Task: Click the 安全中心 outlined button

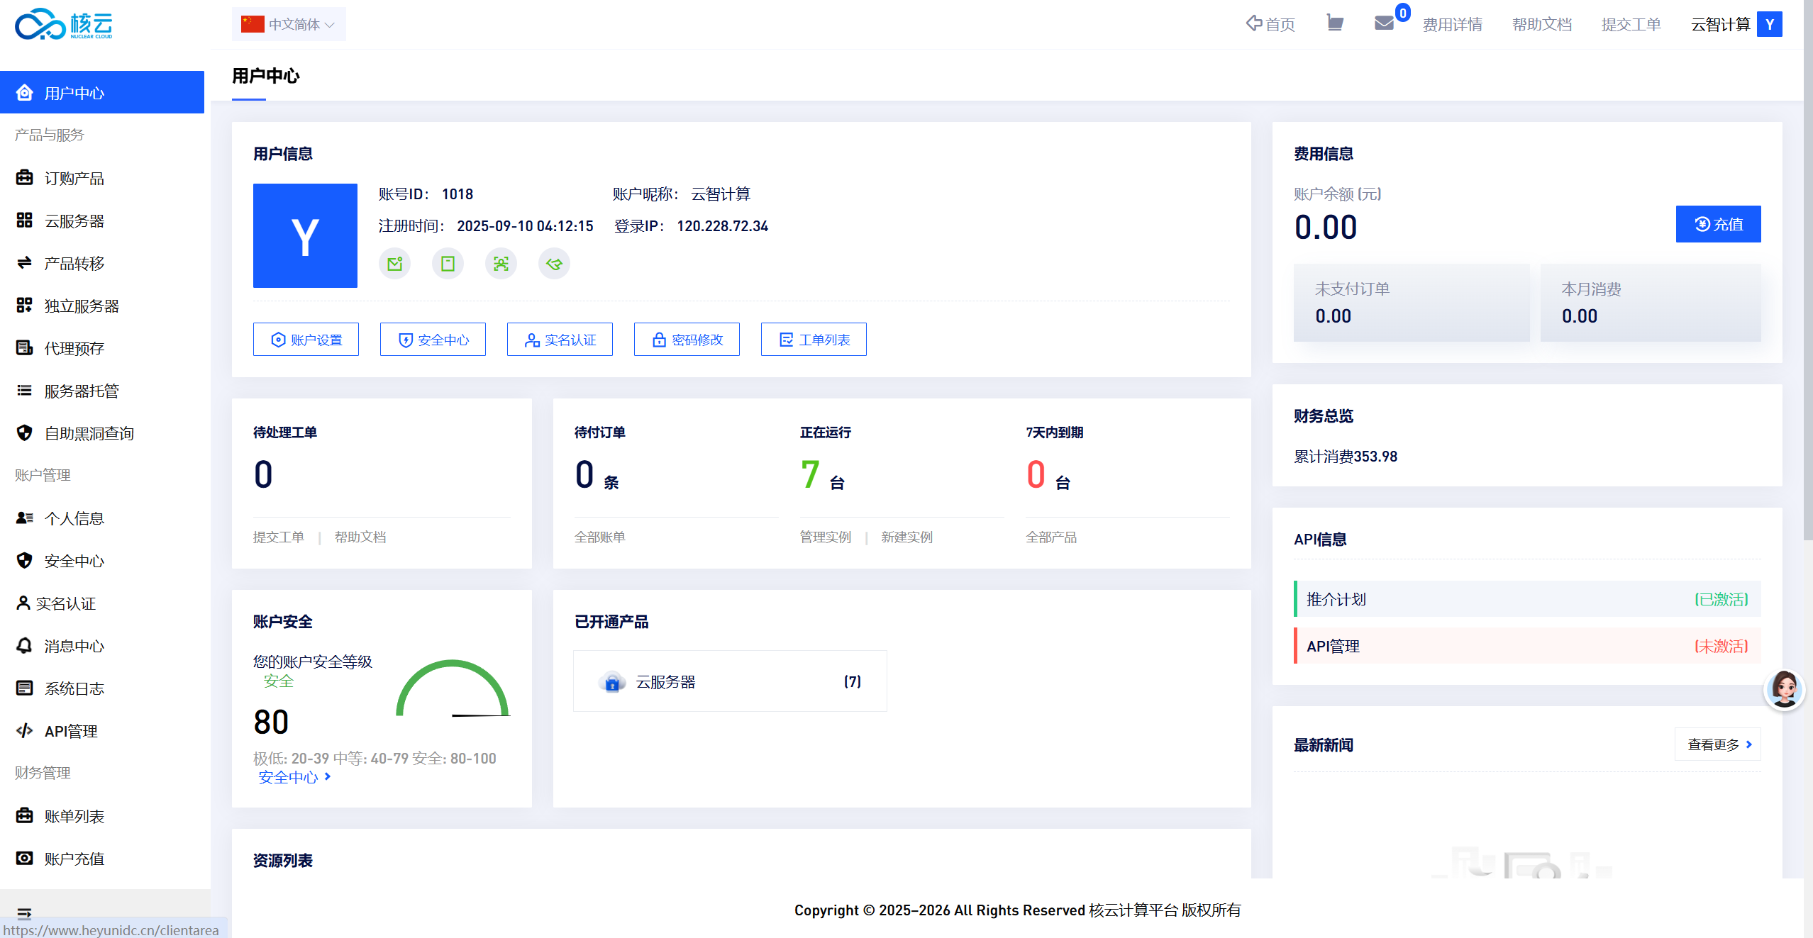Action: [433, 340]
